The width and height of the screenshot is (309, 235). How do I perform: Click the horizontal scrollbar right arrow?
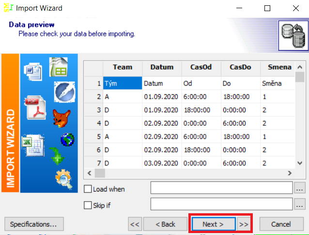(x=290, y=173)
